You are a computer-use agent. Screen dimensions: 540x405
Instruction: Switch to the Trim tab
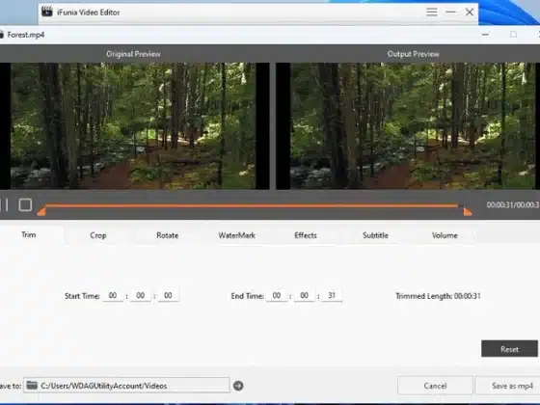29,235
